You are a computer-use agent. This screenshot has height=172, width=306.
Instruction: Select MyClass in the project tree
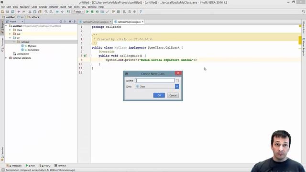pyautogui.click(x=32, y=46)
